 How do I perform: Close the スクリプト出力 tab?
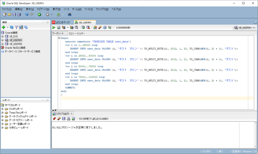(x=72, y=113)
